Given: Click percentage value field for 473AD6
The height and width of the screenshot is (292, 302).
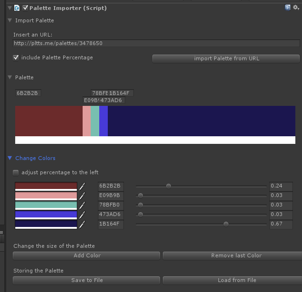Looking at the screenshot, I should pos(281,215).
